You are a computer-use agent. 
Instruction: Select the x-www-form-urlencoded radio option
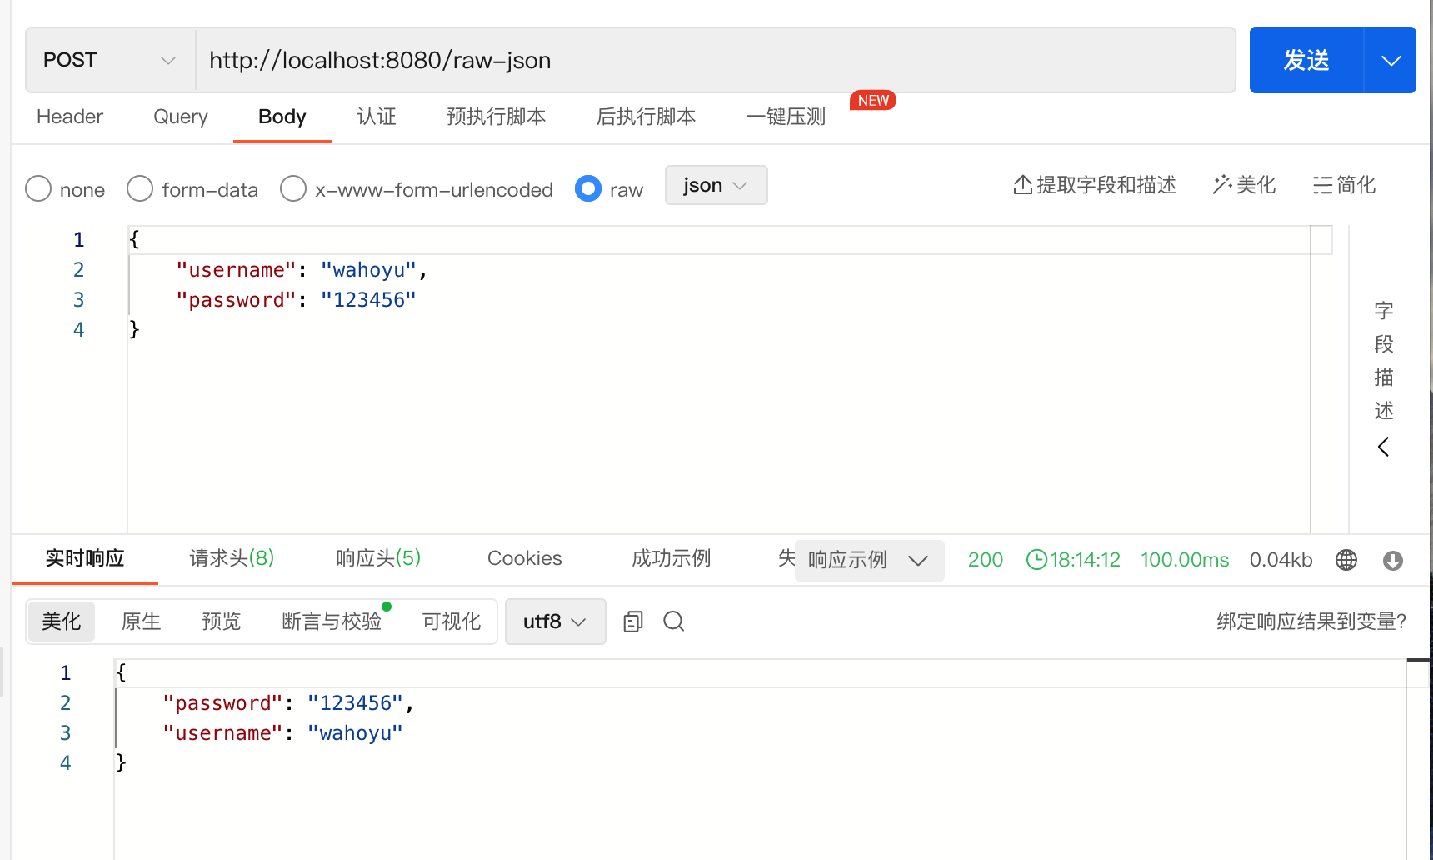(293, 188)
